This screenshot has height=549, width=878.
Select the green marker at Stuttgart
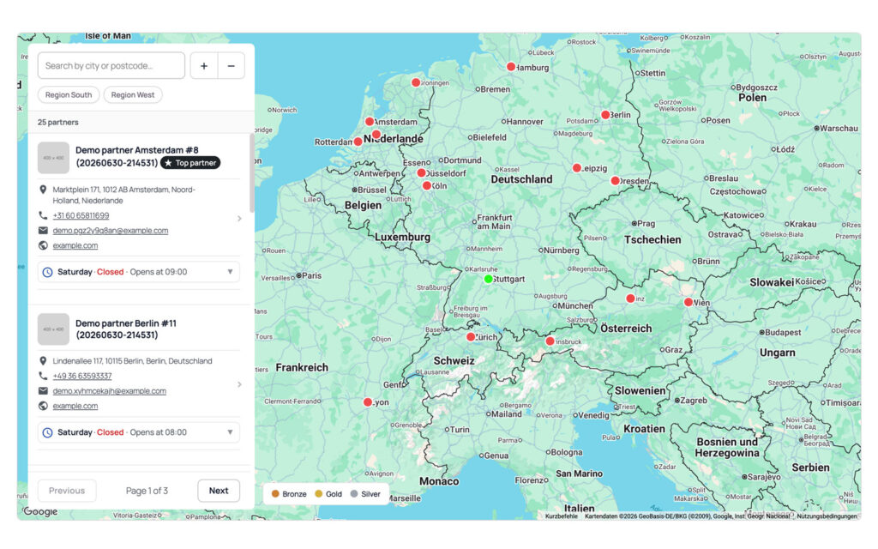tap(488, 279)
